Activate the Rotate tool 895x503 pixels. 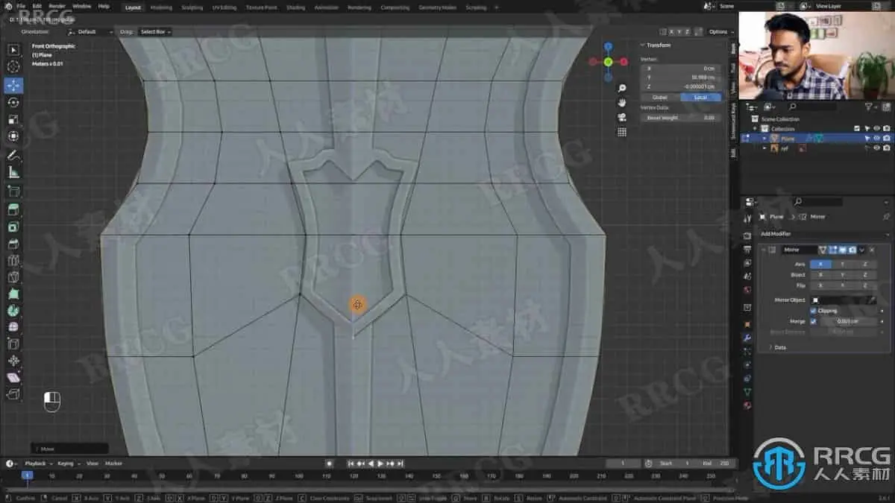pyautogui.click(x=15, y=104)
